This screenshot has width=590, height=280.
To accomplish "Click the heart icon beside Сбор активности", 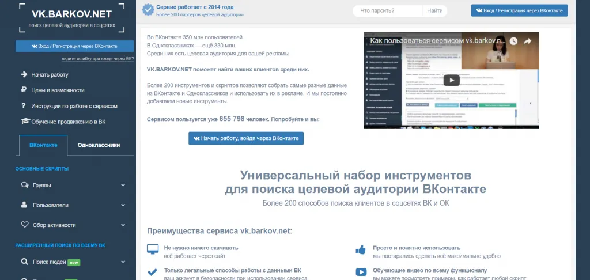I will [x=25, y=225].
